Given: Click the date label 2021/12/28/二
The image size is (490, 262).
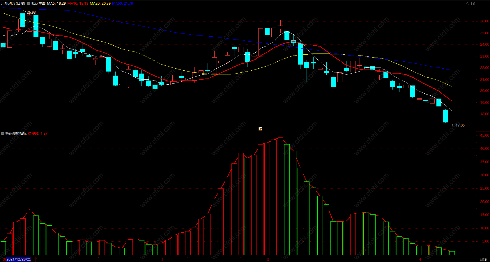Looking at the screenshot, I should pos(18,259).
